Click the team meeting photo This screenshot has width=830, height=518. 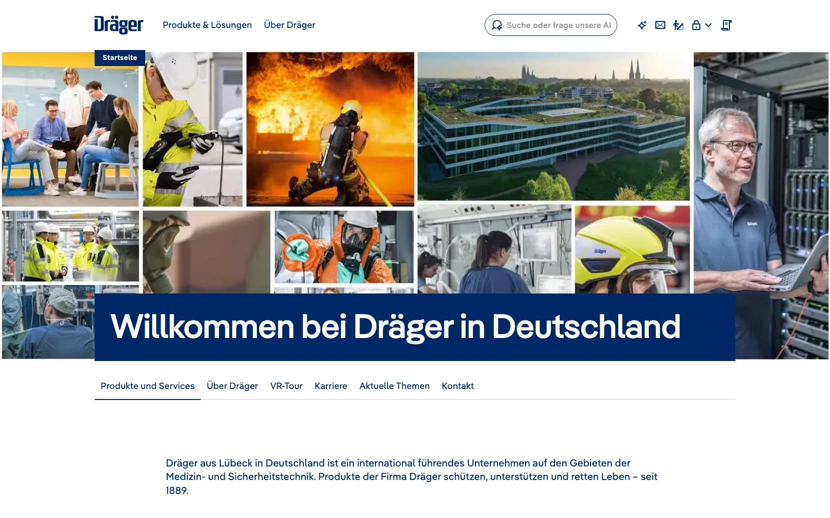70,129
